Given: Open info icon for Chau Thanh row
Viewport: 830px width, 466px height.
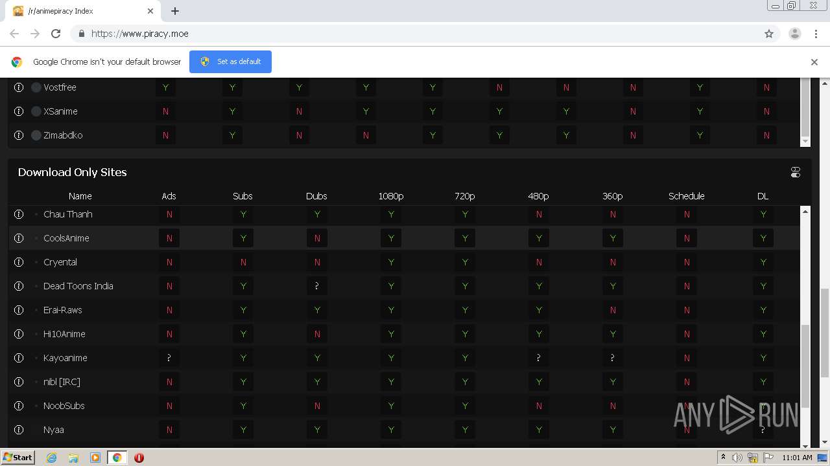Looking at the screenshot, I should [19, 214].
